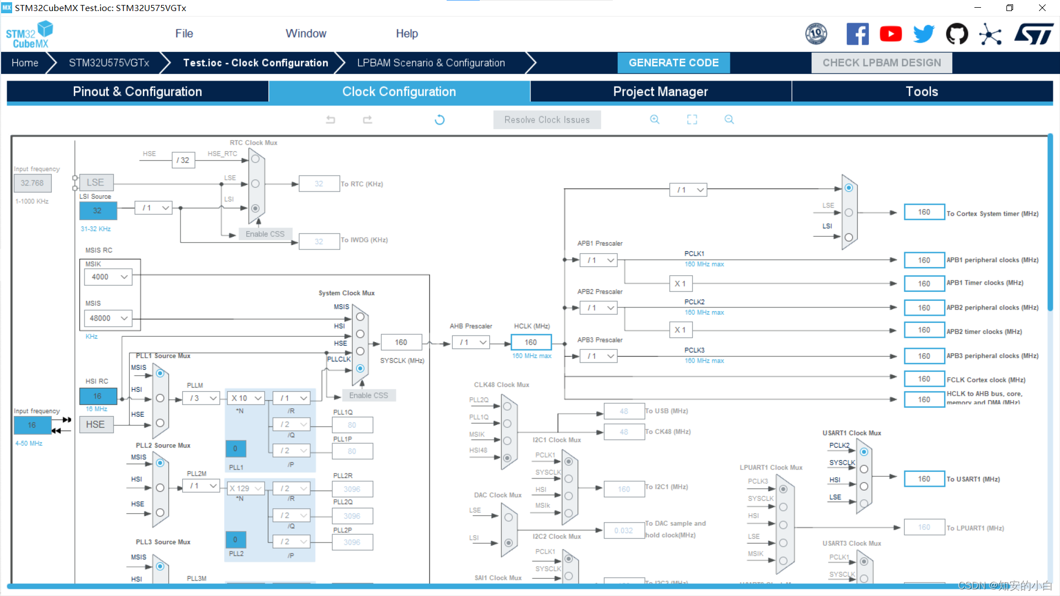This screenshot has height=596, width=1060.
Task: Open the File menu
Action: click(x=184, y=34)
